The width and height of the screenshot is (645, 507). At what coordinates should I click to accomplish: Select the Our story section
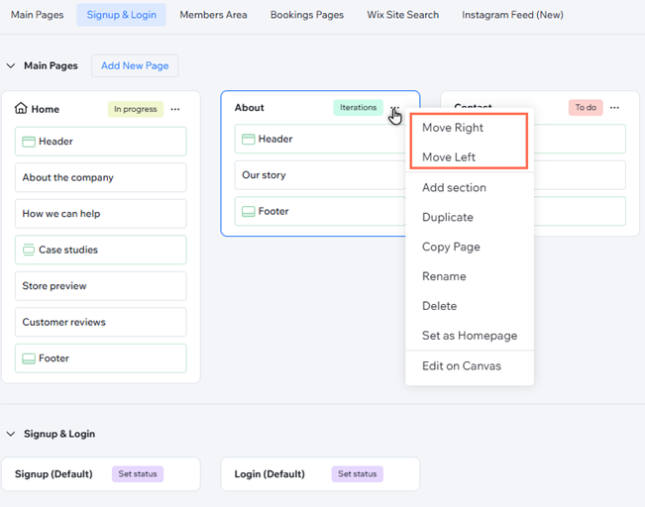[320, 175]
